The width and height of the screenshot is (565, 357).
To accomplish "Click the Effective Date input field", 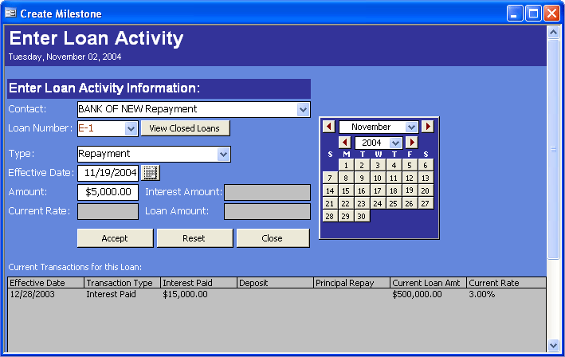I will (x=108, y=173).
